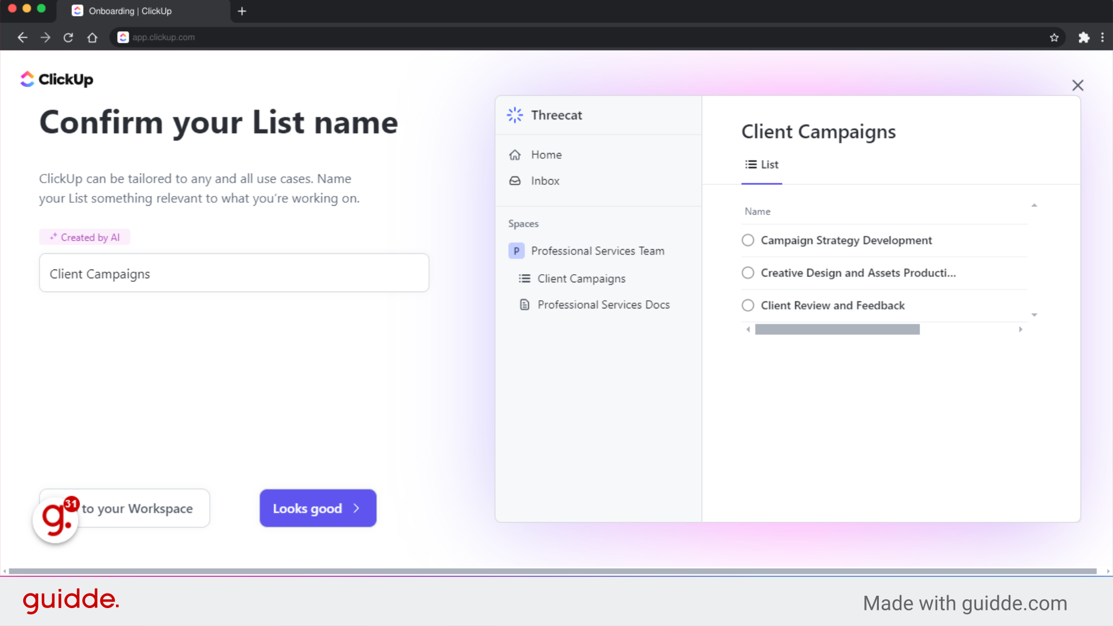
Task: Click the right scroll arrow below task list
Action: click(x=1021, y=329)
